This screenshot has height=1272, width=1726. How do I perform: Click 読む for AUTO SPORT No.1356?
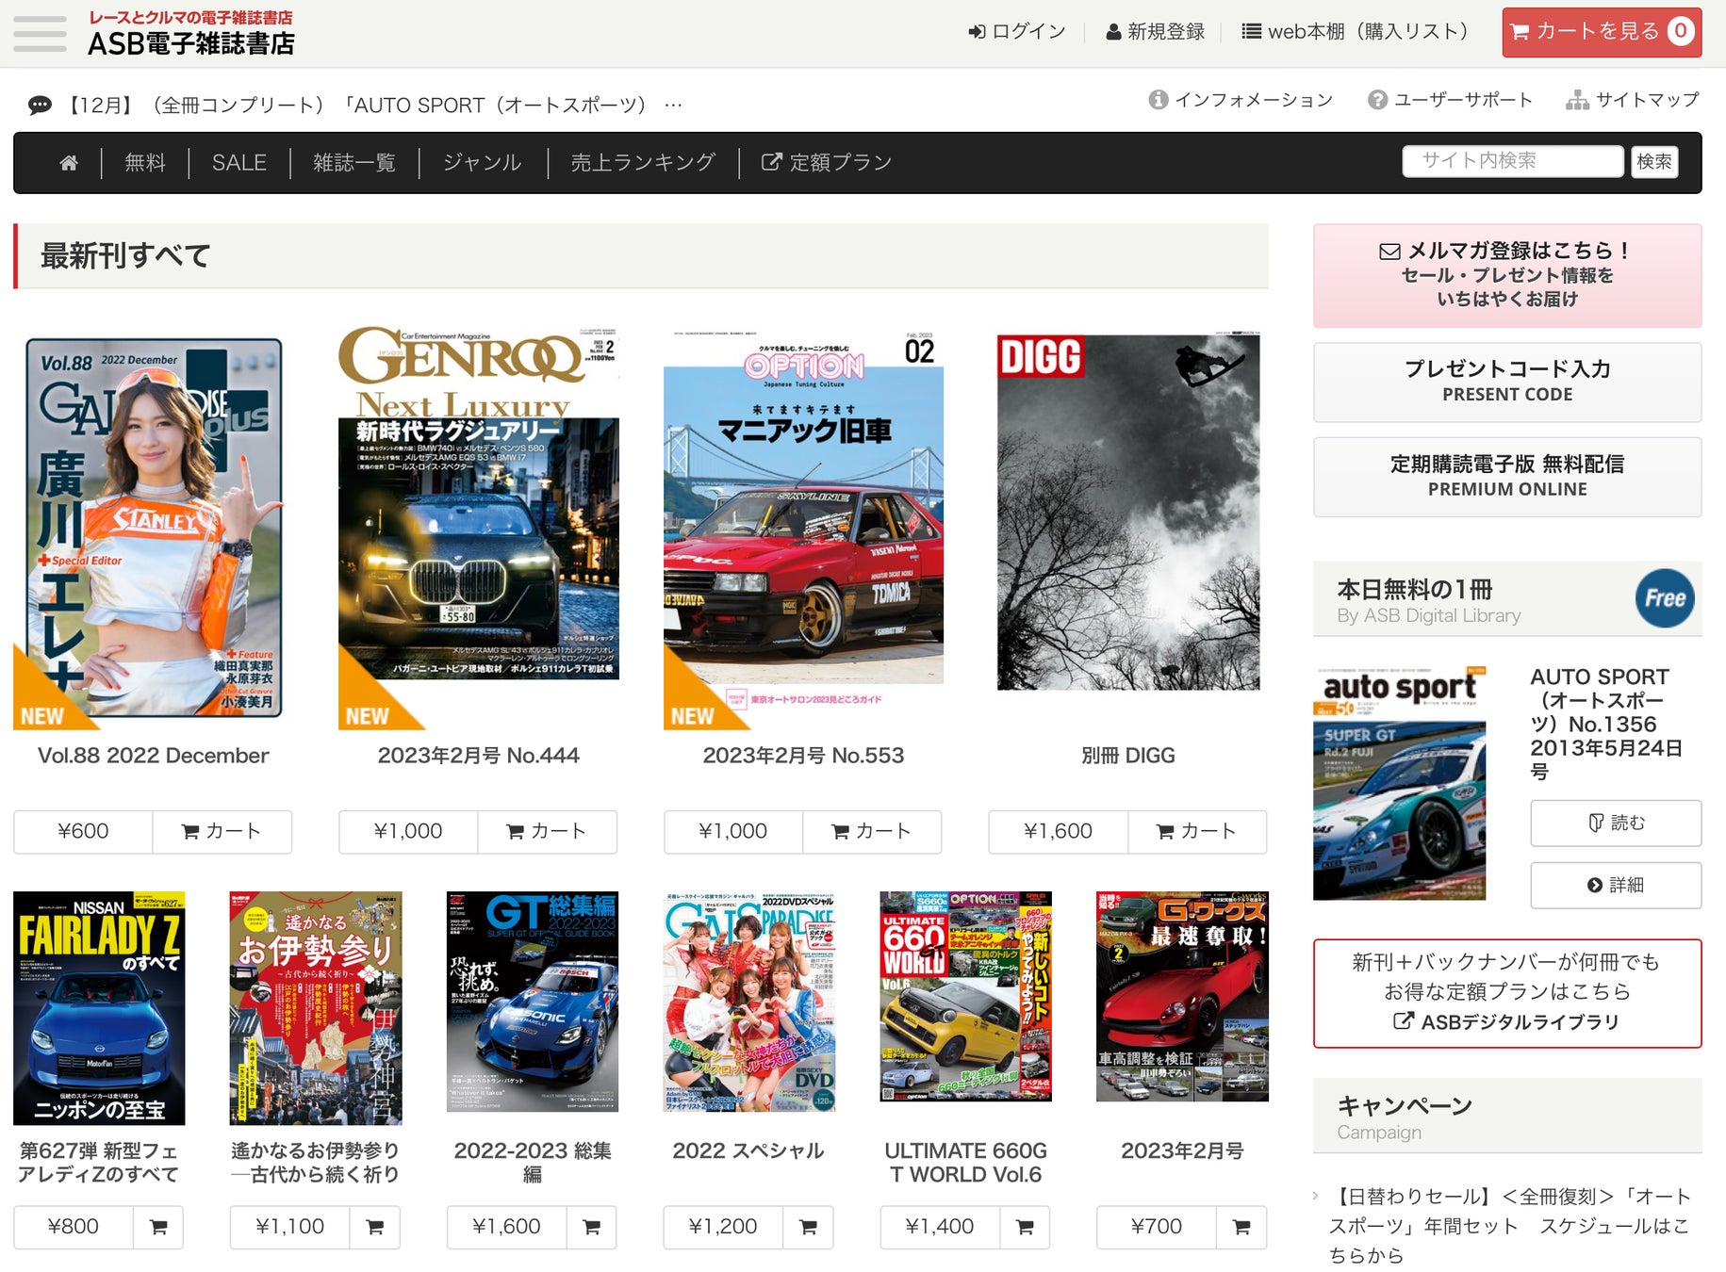(1616, 823)
